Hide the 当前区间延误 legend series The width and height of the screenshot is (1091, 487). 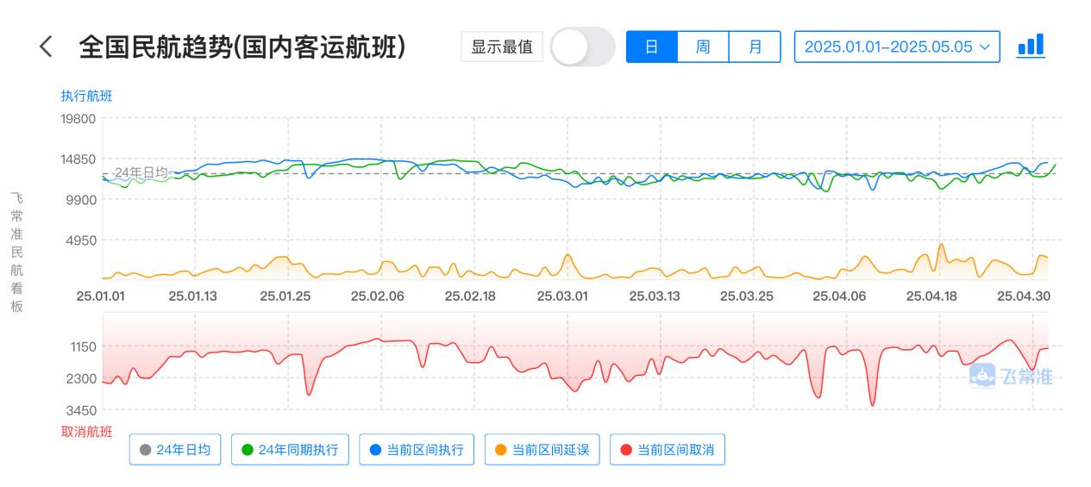coord(542,449)
